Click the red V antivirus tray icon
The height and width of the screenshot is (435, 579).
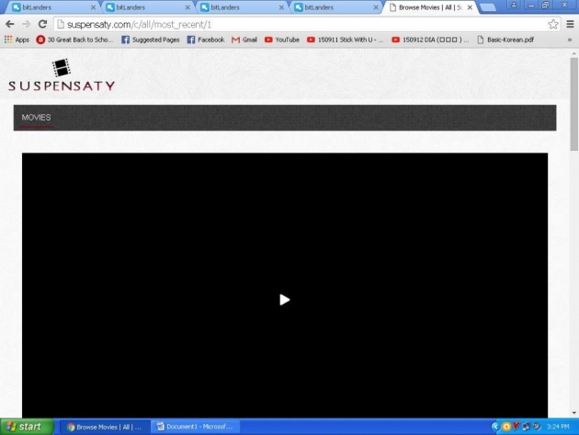coord(517,427)
